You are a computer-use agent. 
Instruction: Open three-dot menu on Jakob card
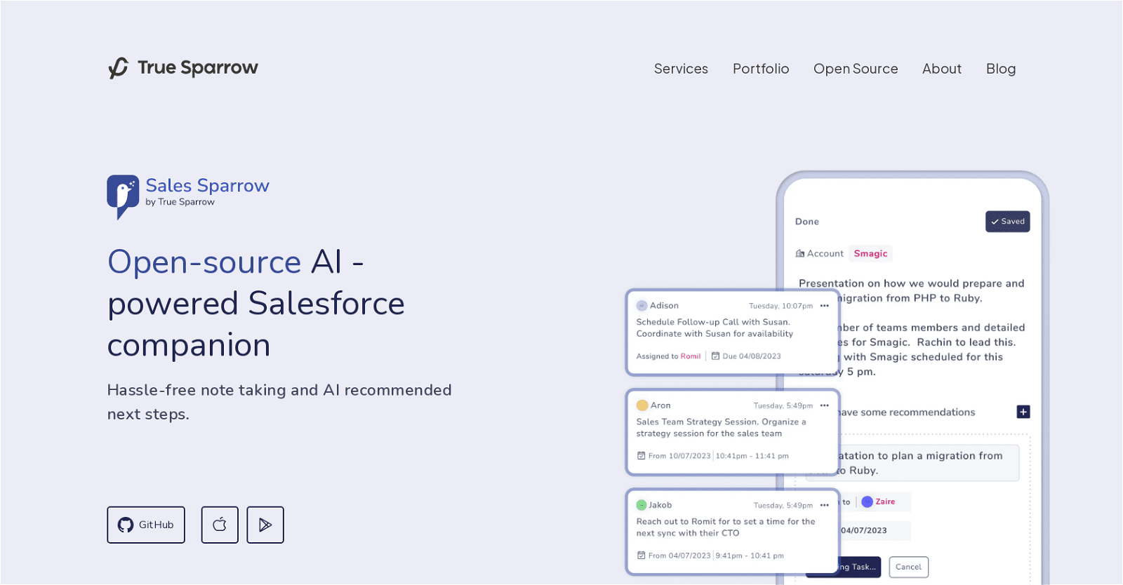point(825,505)
